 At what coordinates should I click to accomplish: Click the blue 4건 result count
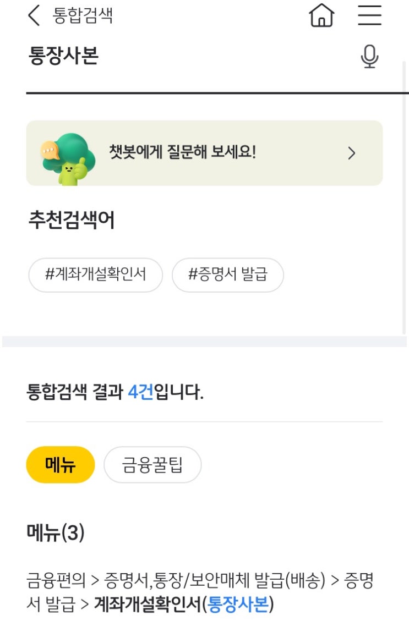pyautogui.click(x=140, y=393)
